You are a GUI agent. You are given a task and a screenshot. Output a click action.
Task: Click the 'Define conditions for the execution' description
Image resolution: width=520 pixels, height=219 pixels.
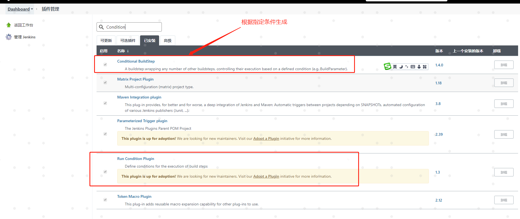[166, 166]
